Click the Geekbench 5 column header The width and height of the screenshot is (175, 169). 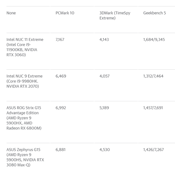[x=154, y=13]
